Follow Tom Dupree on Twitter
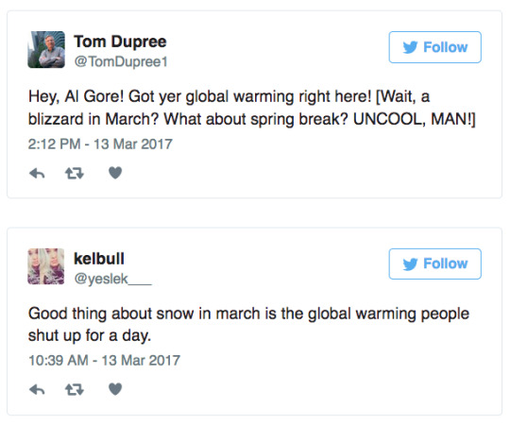Image resolution: width=510 pixels, height=425 pixels. tap(434, 47)
